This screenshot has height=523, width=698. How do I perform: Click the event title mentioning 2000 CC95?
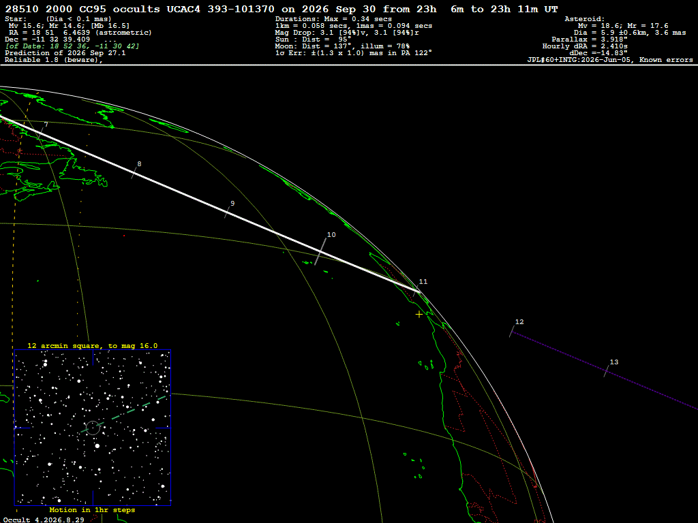(282, 10)
